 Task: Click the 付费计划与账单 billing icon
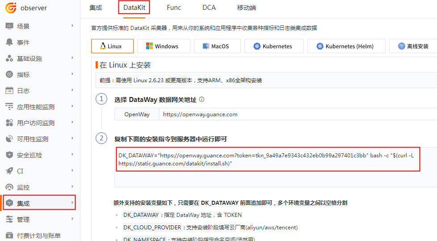9,236
